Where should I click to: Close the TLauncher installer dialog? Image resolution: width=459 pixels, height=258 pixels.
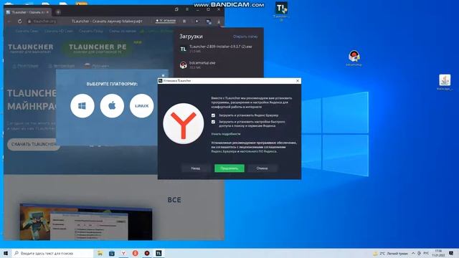click(x=298, y=81)
